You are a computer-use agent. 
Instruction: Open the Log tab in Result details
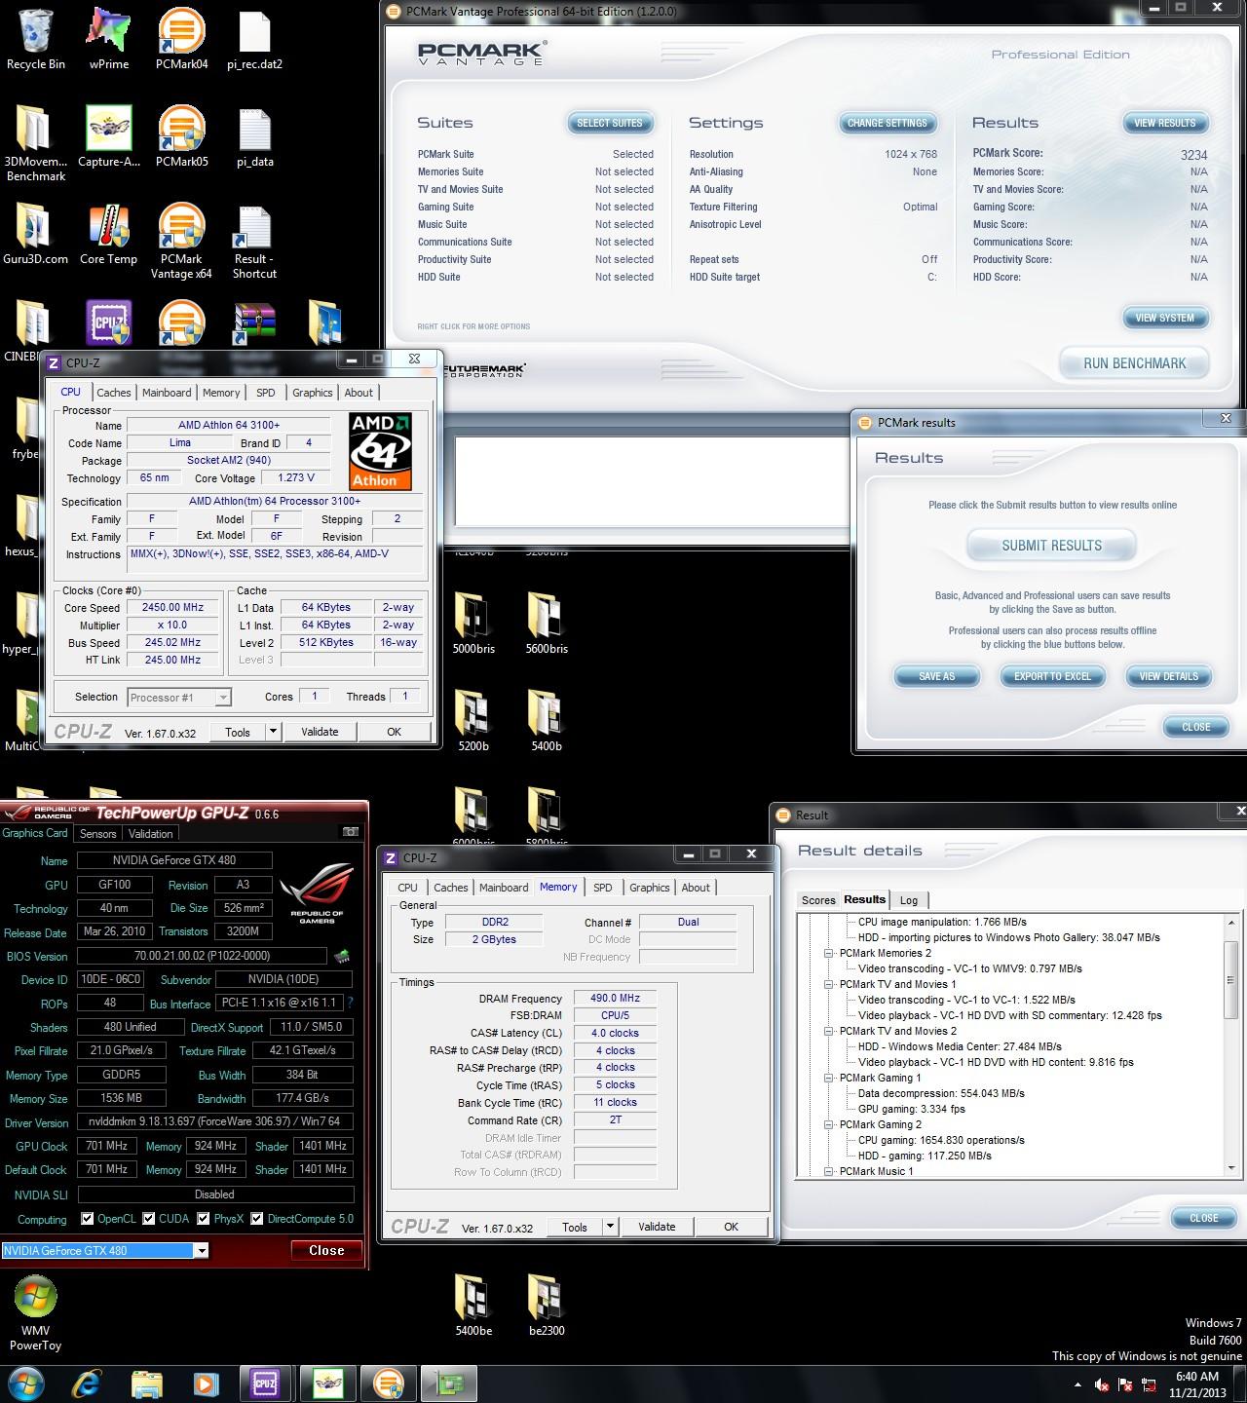coord(909,900)
